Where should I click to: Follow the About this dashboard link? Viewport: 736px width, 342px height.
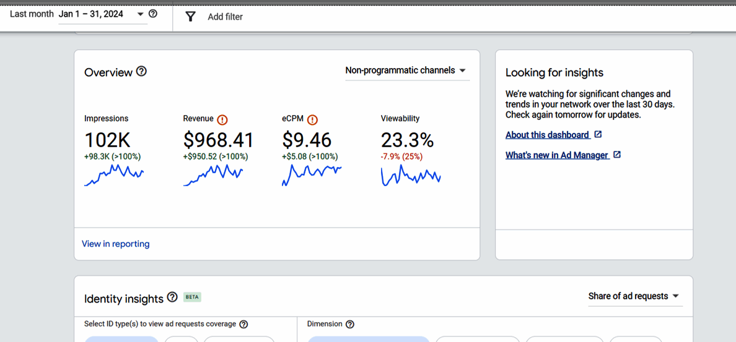[547, 135]
